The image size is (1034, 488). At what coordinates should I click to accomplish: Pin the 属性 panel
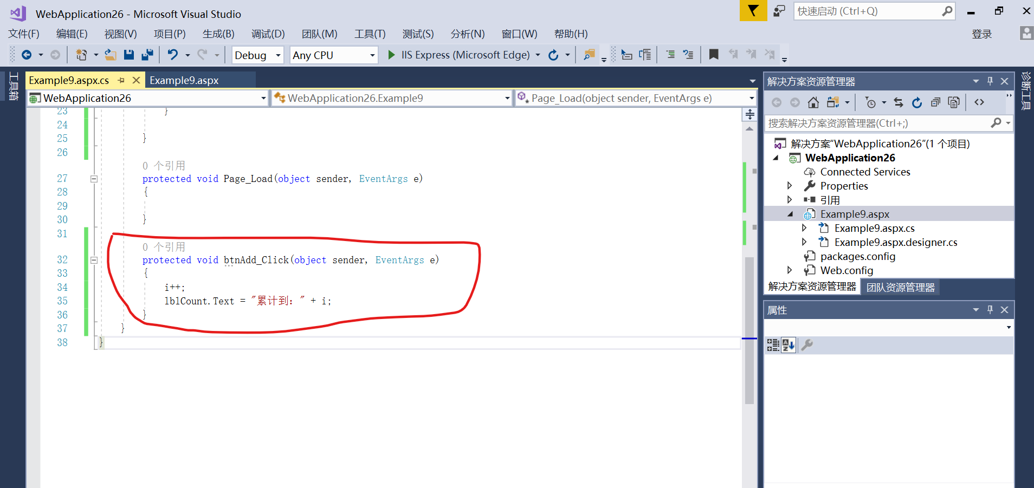(990, 309)
